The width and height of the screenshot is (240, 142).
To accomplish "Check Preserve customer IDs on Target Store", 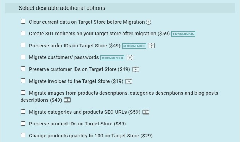I will coord(23,69).
